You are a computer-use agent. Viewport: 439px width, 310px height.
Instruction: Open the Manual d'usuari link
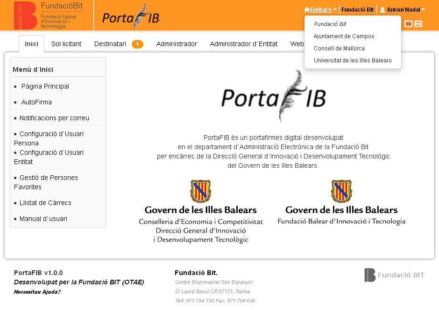43,219
